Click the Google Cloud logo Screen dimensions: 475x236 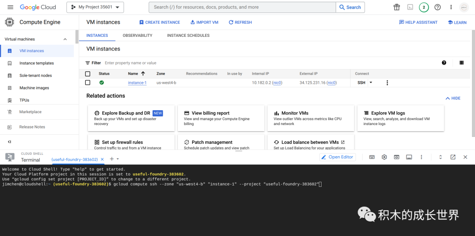[x=38, y=7]
